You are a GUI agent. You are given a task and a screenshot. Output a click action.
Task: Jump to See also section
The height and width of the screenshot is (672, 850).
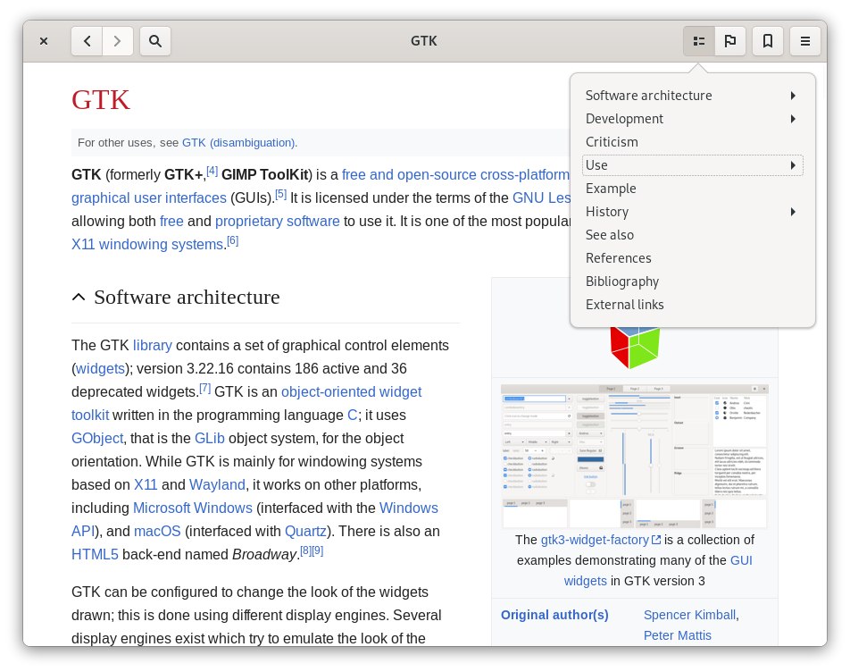(692, 235)
